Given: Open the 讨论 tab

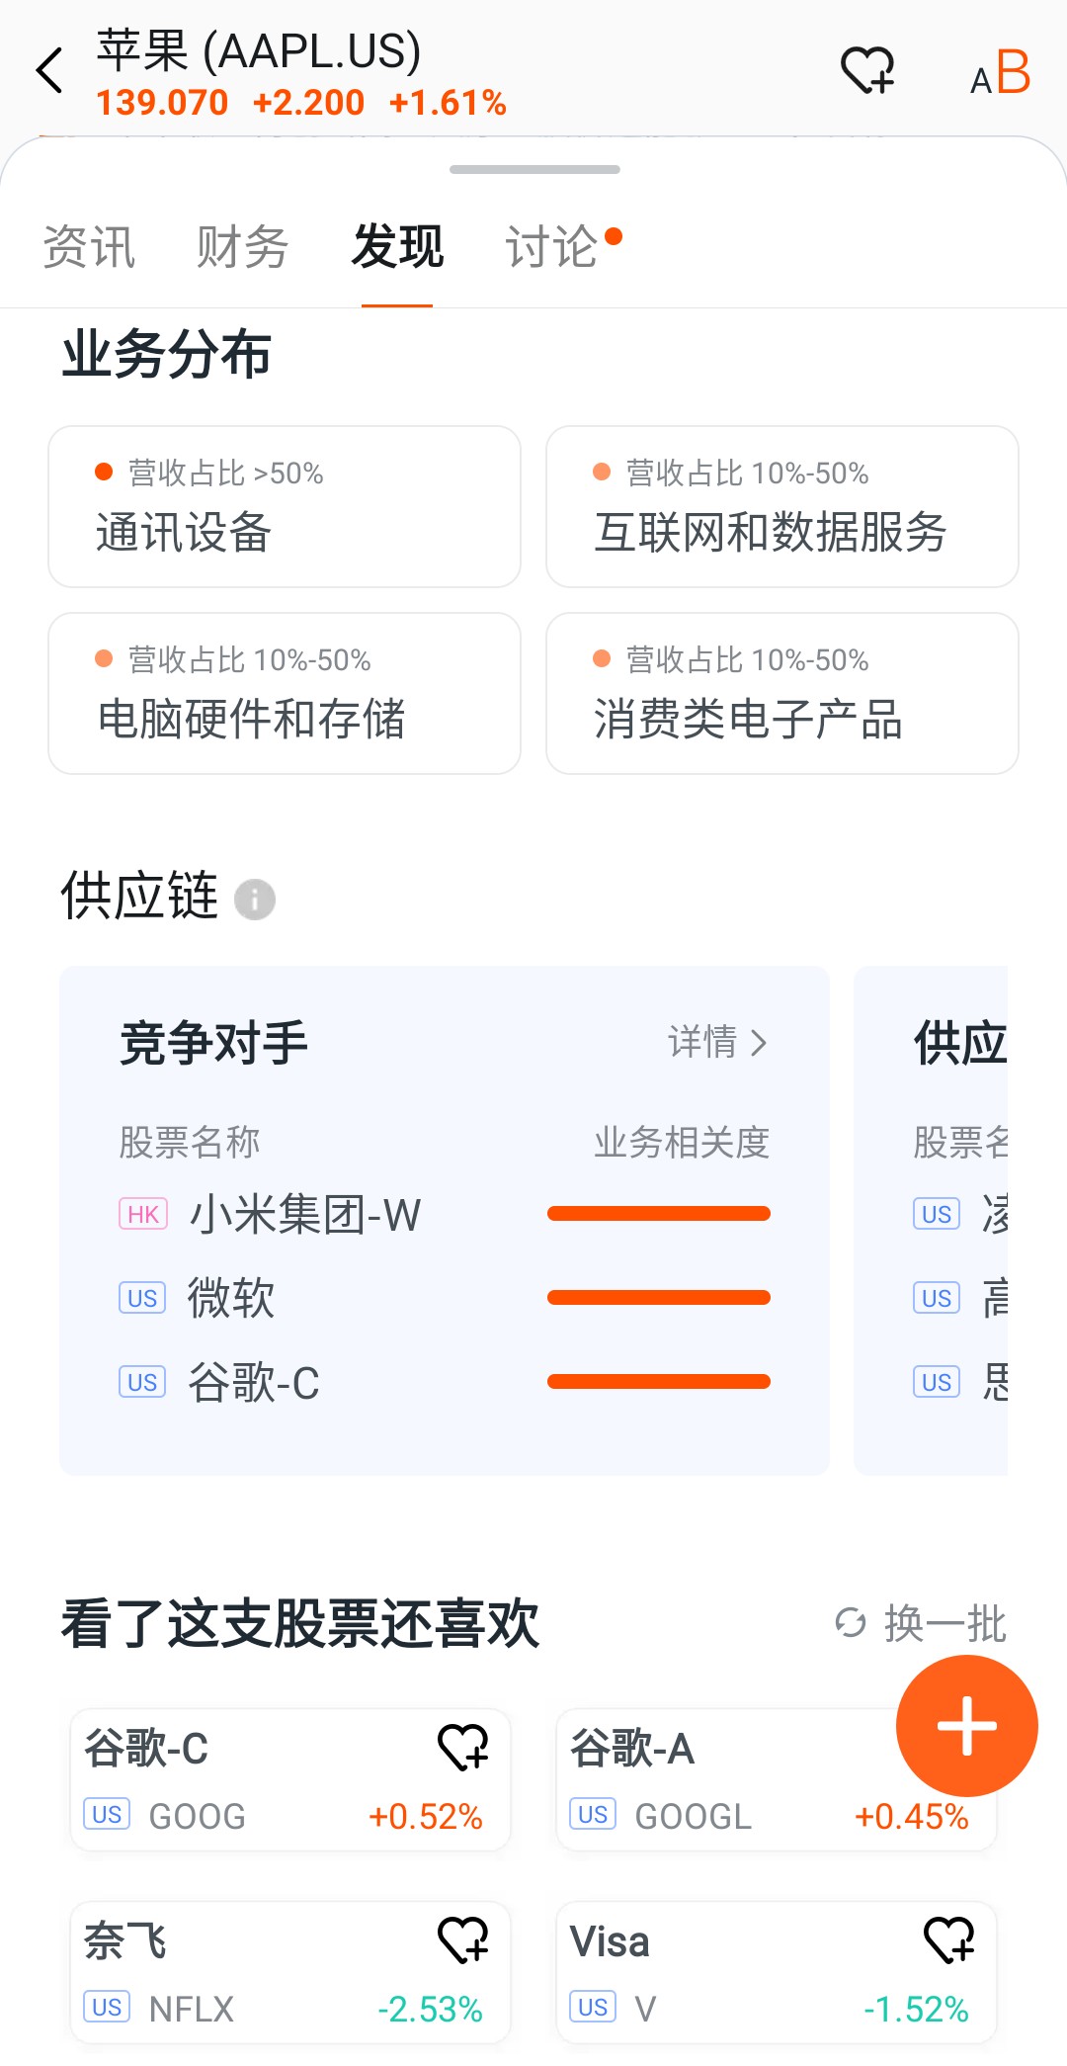Looking at the screenshot, I should click(x=551, y=247).
